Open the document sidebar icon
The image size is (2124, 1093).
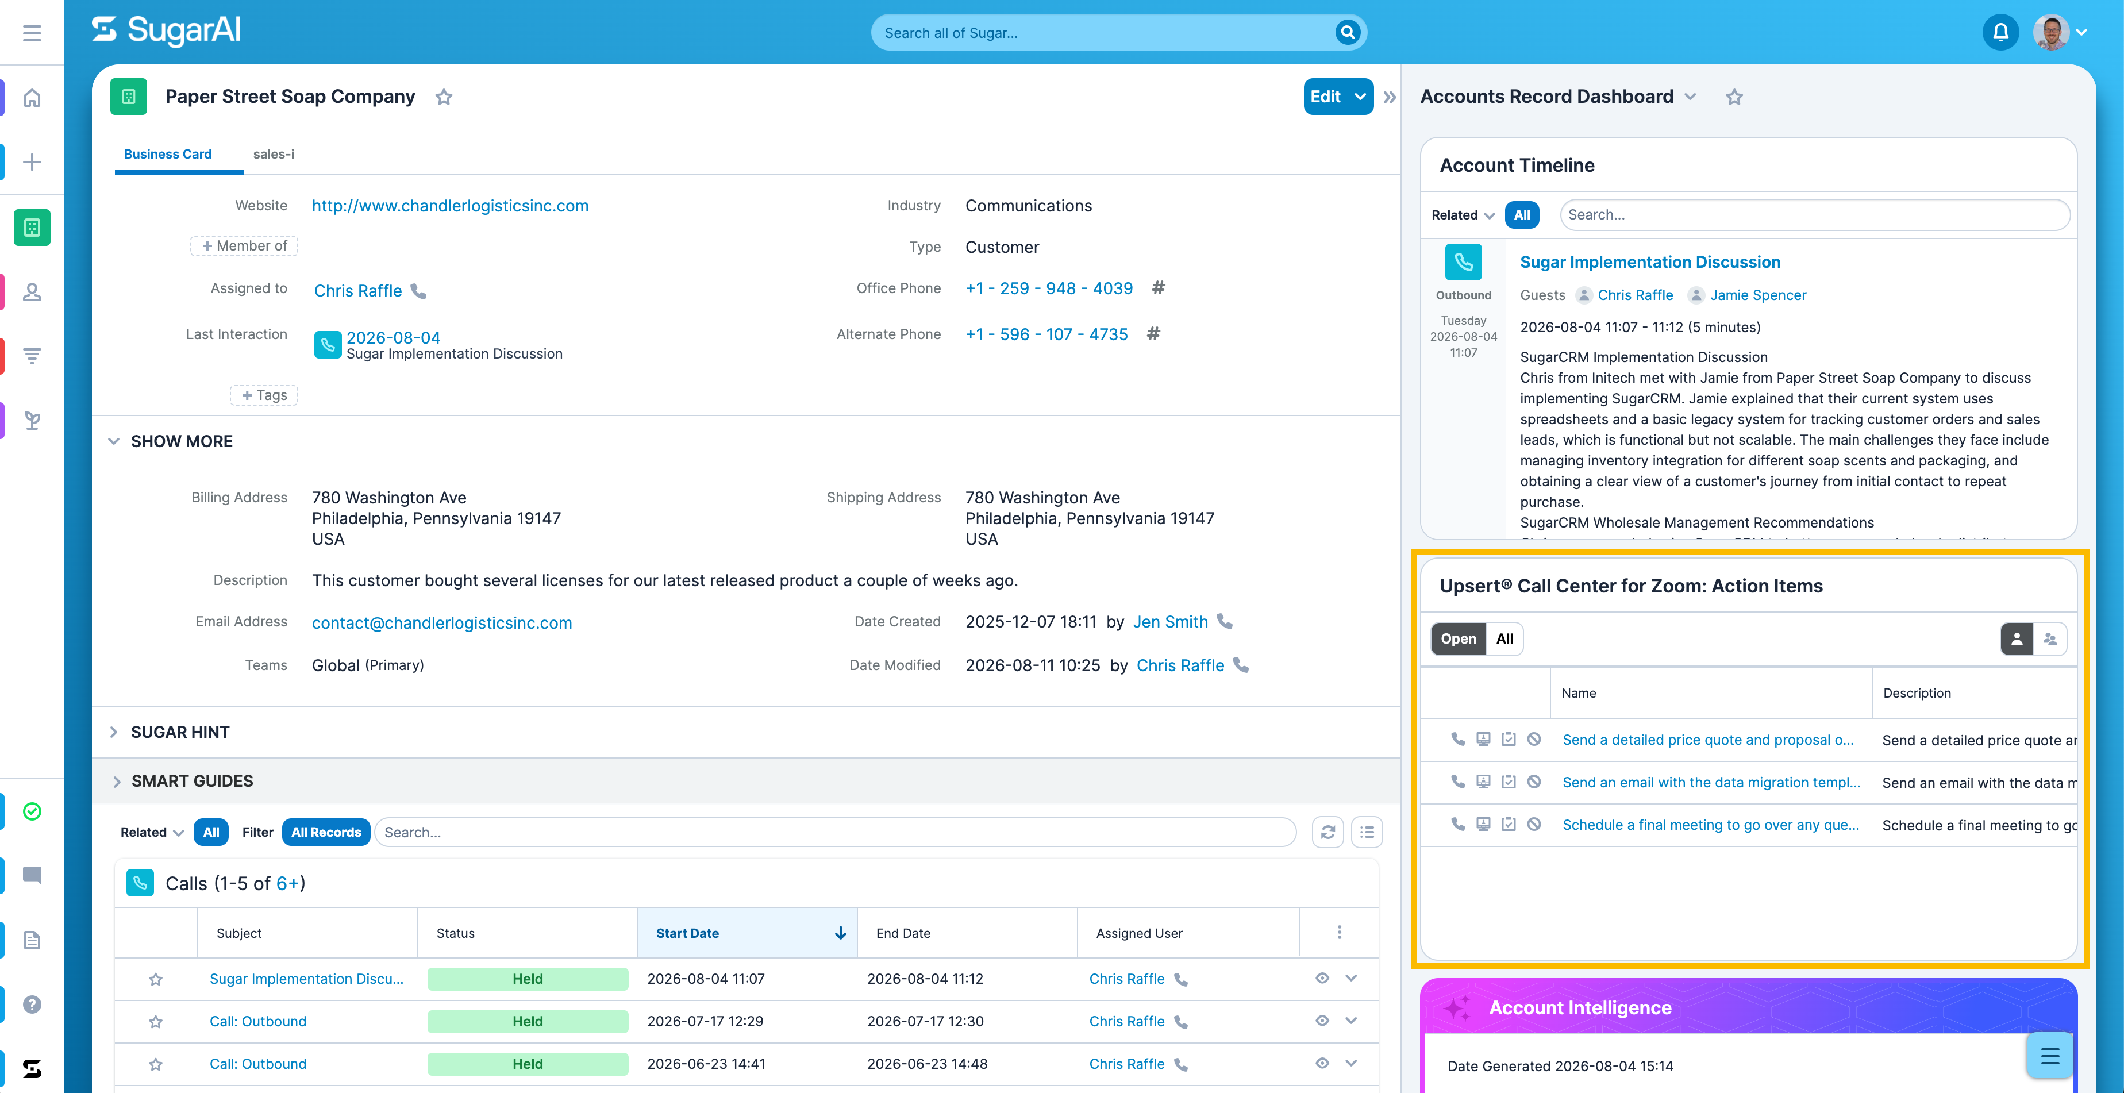coord(32,940)
